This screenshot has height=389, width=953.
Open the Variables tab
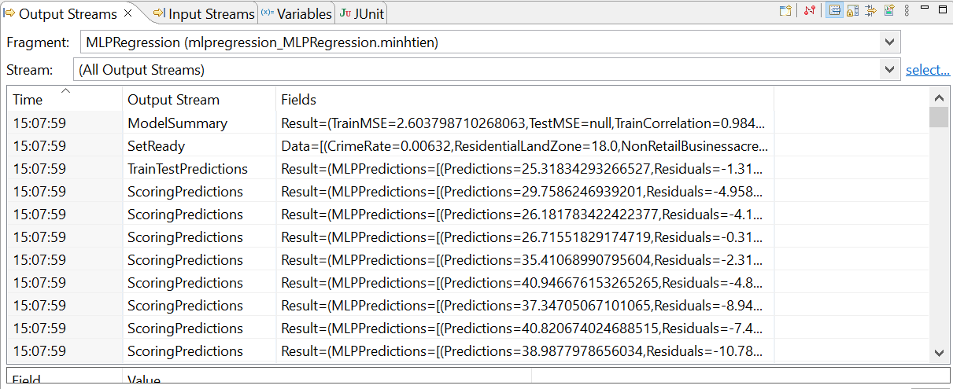(297, 14)
